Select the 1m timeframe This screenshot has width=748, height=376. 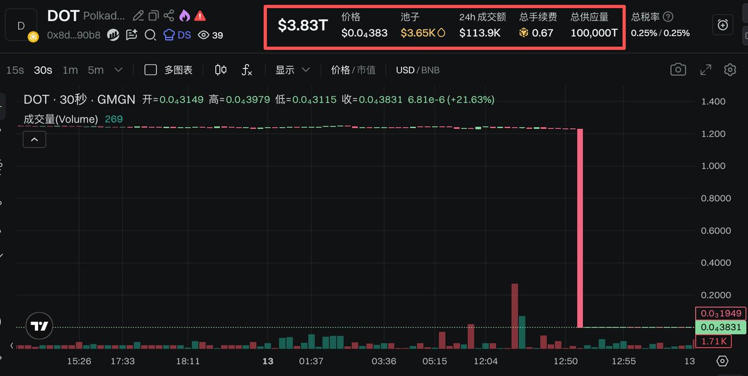(x=70, y=70)
